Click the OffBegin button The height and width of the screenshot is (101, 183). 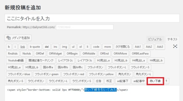coord(72,53)
